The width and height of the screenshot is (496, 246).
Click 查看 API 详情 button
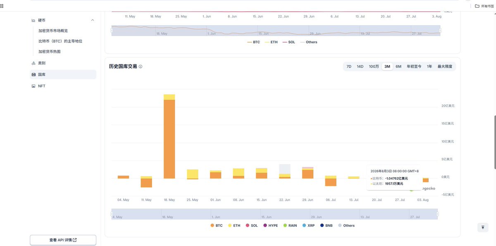(63, 240)
